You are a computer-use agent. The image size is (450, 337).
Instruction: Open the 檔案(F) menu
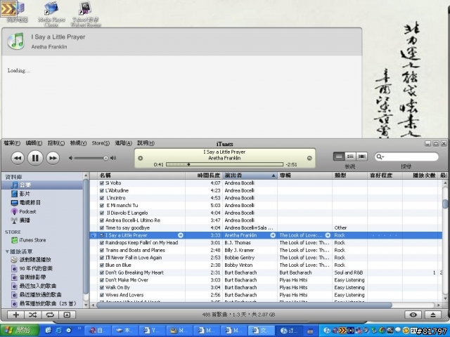[x=12, y=143]
